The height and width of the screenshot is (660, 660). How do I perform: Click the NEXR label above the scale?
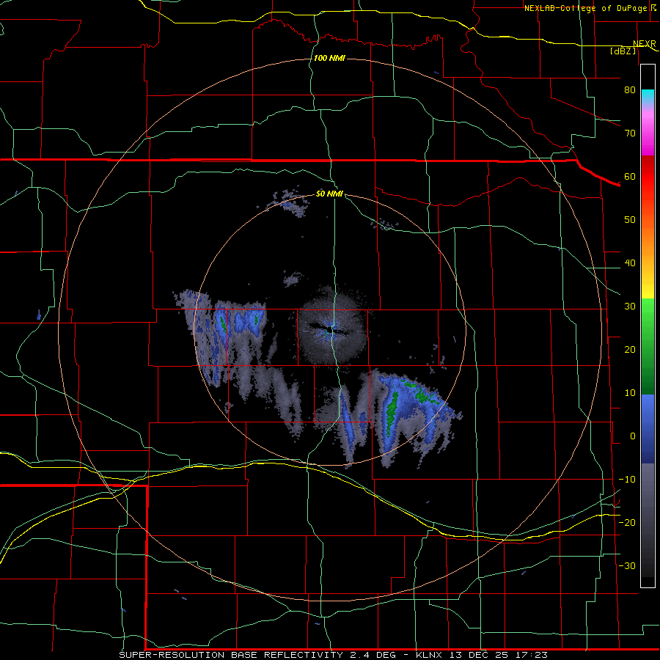point(644,44)
